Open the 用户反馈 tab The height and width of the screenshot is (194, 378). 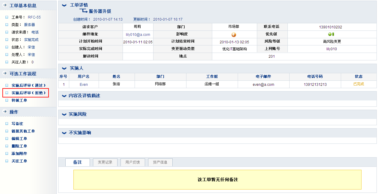132,162
